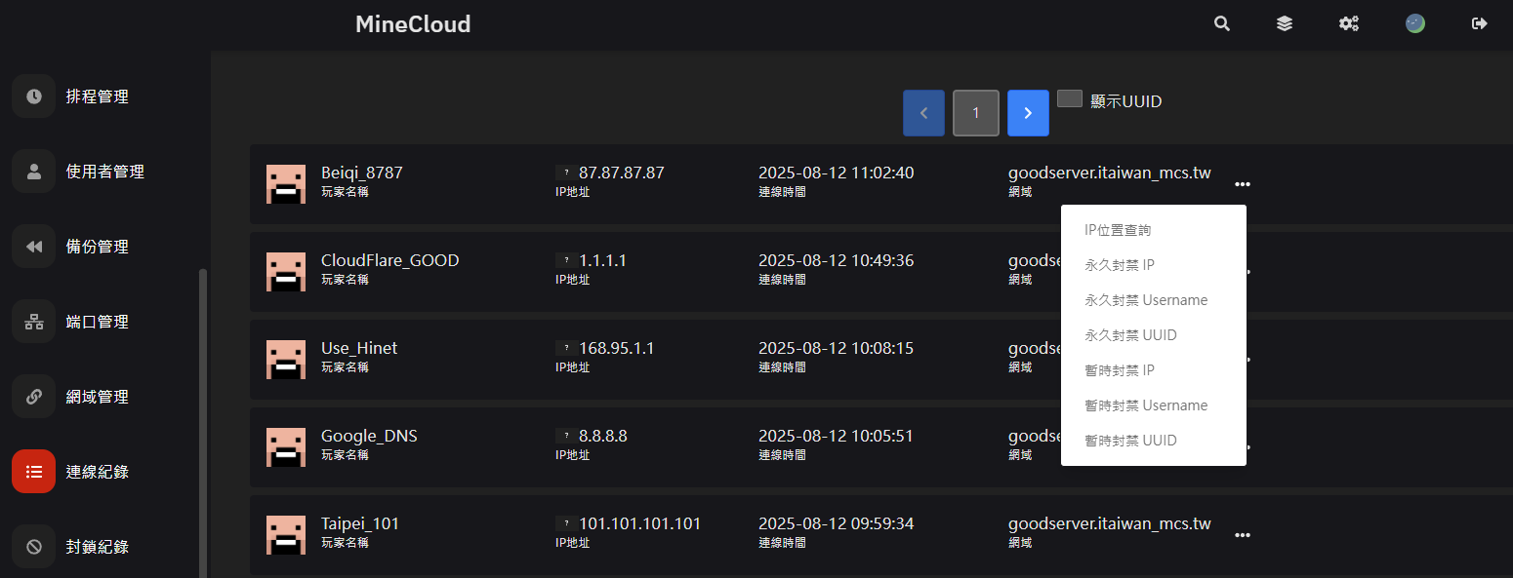Open the layers stack icon in header
Screen dimensions: 1513x578
tap(1285, 23)
